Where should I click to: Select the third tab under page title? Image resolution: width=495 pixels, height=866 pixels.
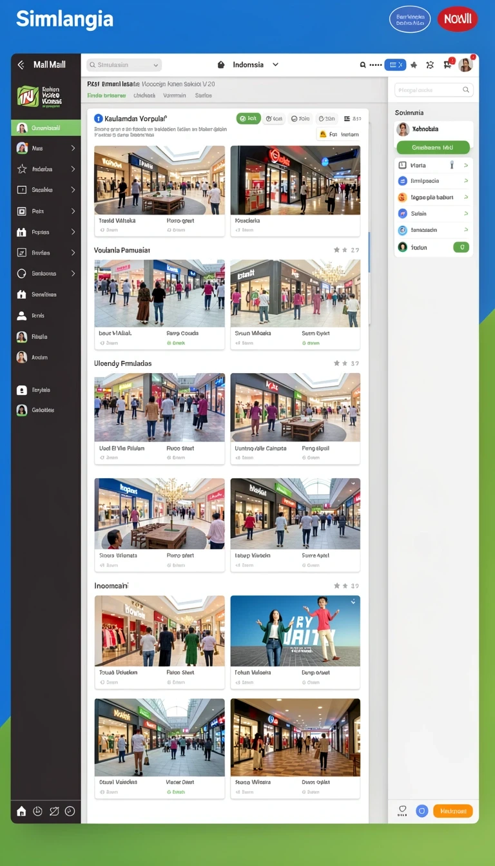175,95
